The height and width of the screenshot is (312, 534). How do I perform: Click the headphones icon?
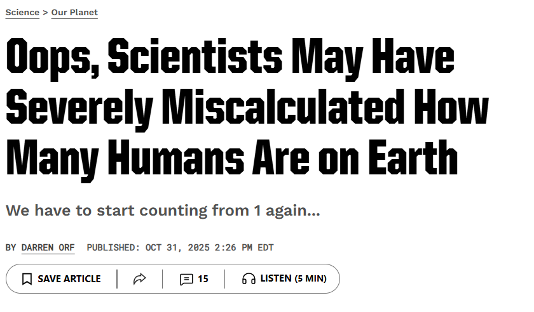tap(249, 279)
